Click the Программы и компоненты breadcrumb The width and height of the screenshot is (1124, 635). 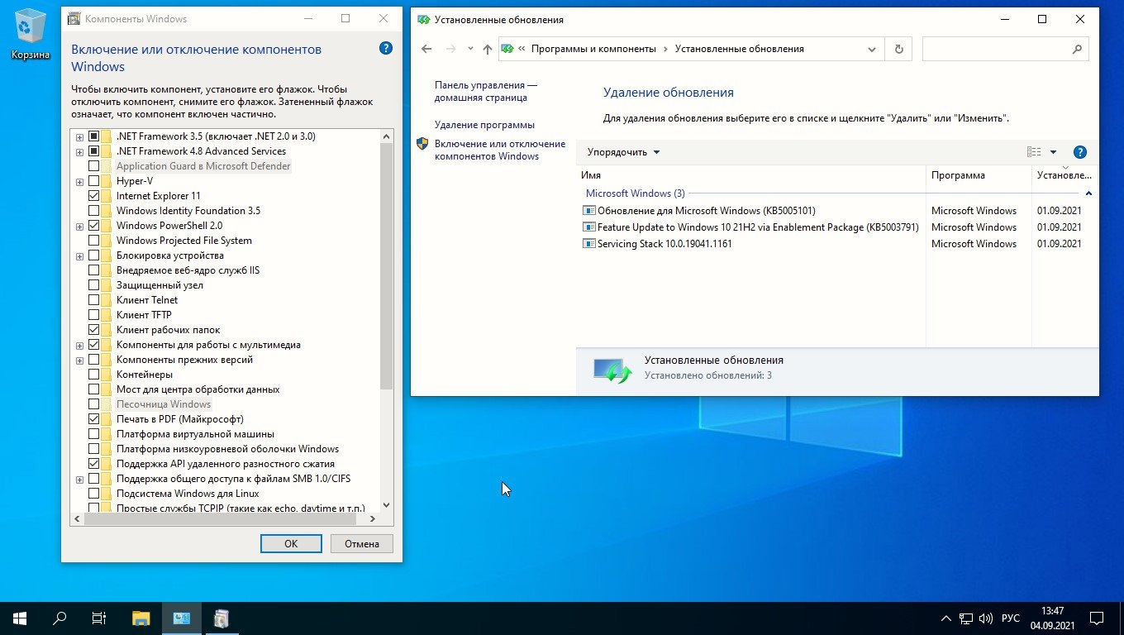pyautogui.click(x=593, y=49)
